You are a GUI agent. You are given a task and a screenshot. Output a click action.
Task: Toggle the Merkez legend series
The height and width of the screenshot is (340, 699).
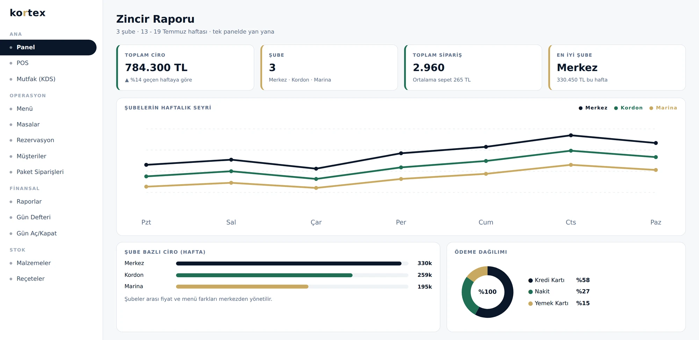pos(593,108)
